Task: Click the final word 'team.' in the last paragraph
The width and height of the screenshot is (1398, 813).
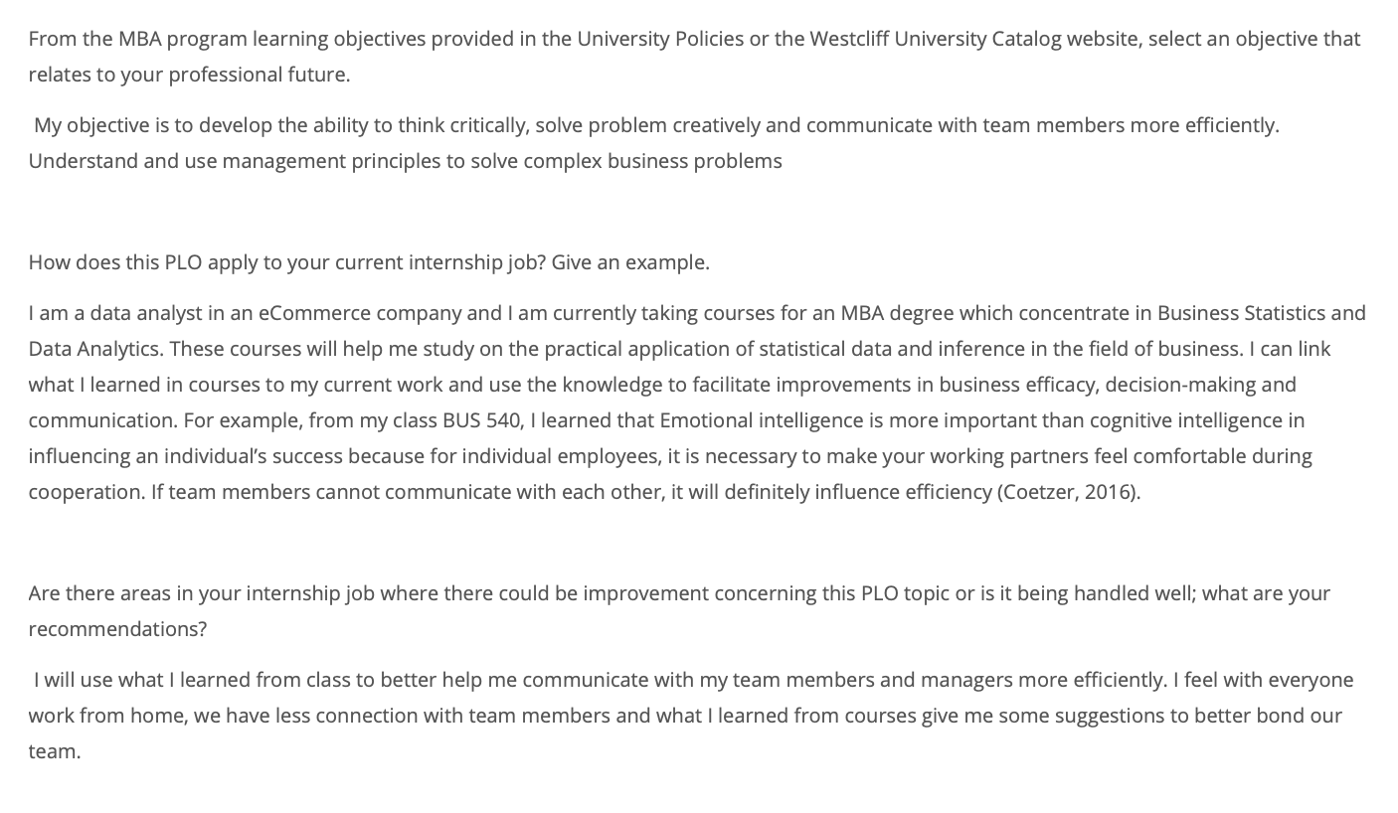Action: [55, 751]
